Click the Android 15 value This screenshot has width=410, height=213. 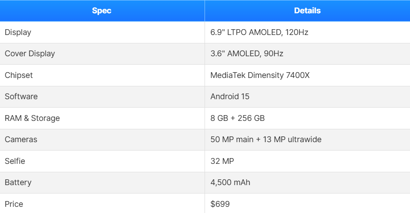[230, 97]
